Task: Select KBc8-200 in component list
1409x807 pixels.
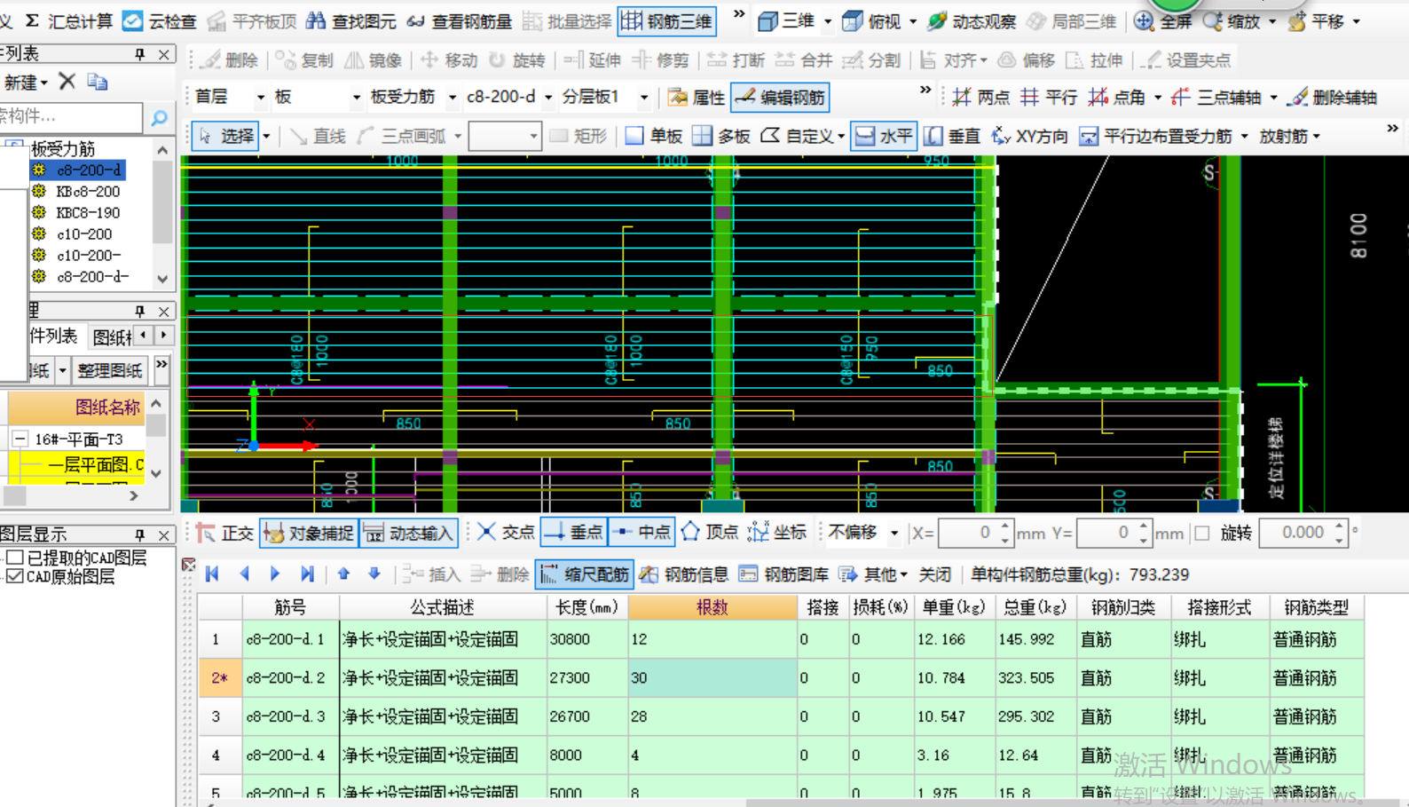Action: [87, 191]
